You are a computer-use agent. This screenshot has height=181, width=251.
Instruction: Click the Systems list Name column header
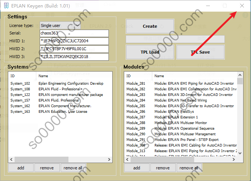[x=74, y=76]
